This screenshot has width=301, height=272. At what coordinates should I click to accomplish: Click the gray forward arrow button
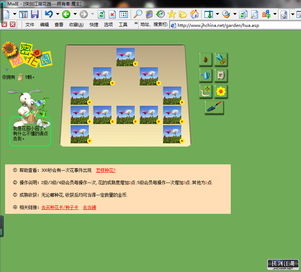coord(83,14)
